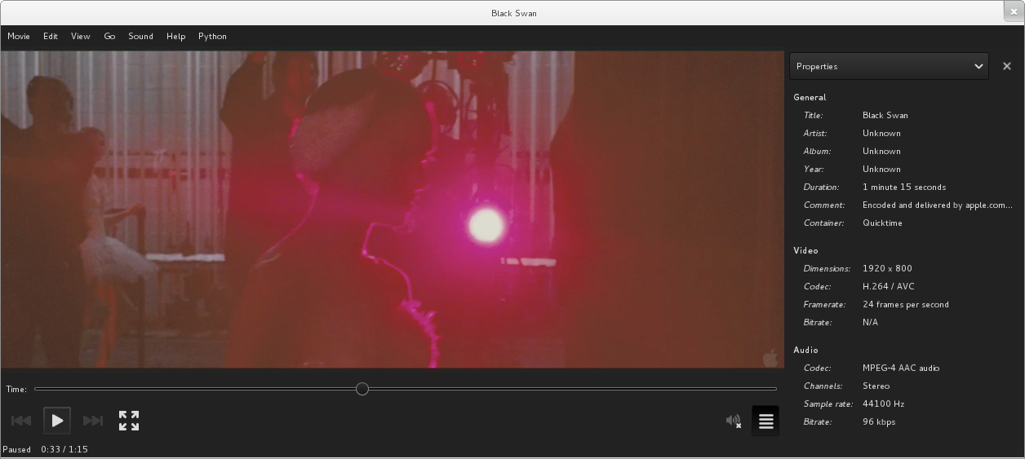Click the 'Paused' status text

[16, 449]
